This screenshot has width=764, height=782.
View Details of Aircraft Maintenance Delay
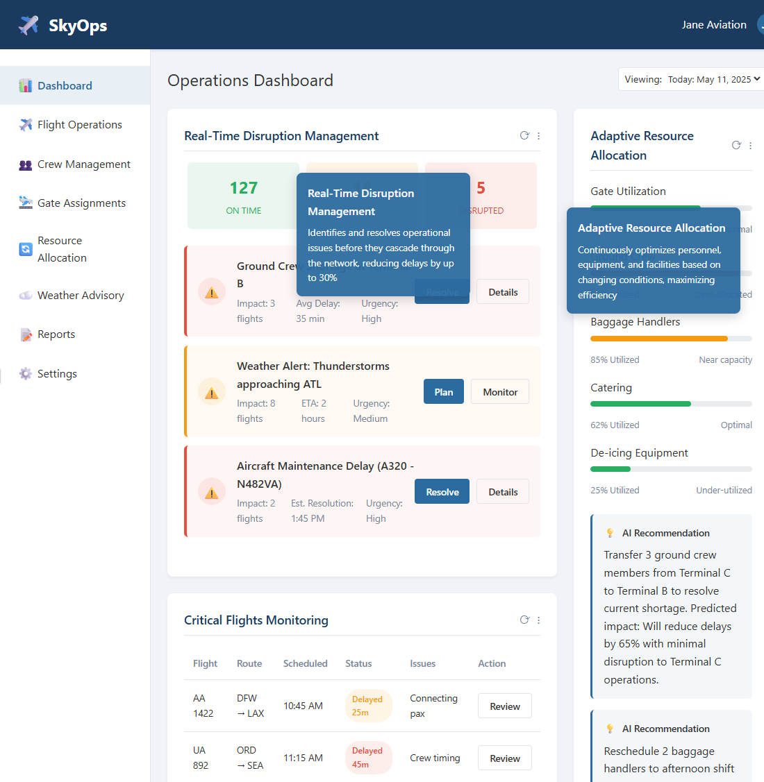pos(503,492)
